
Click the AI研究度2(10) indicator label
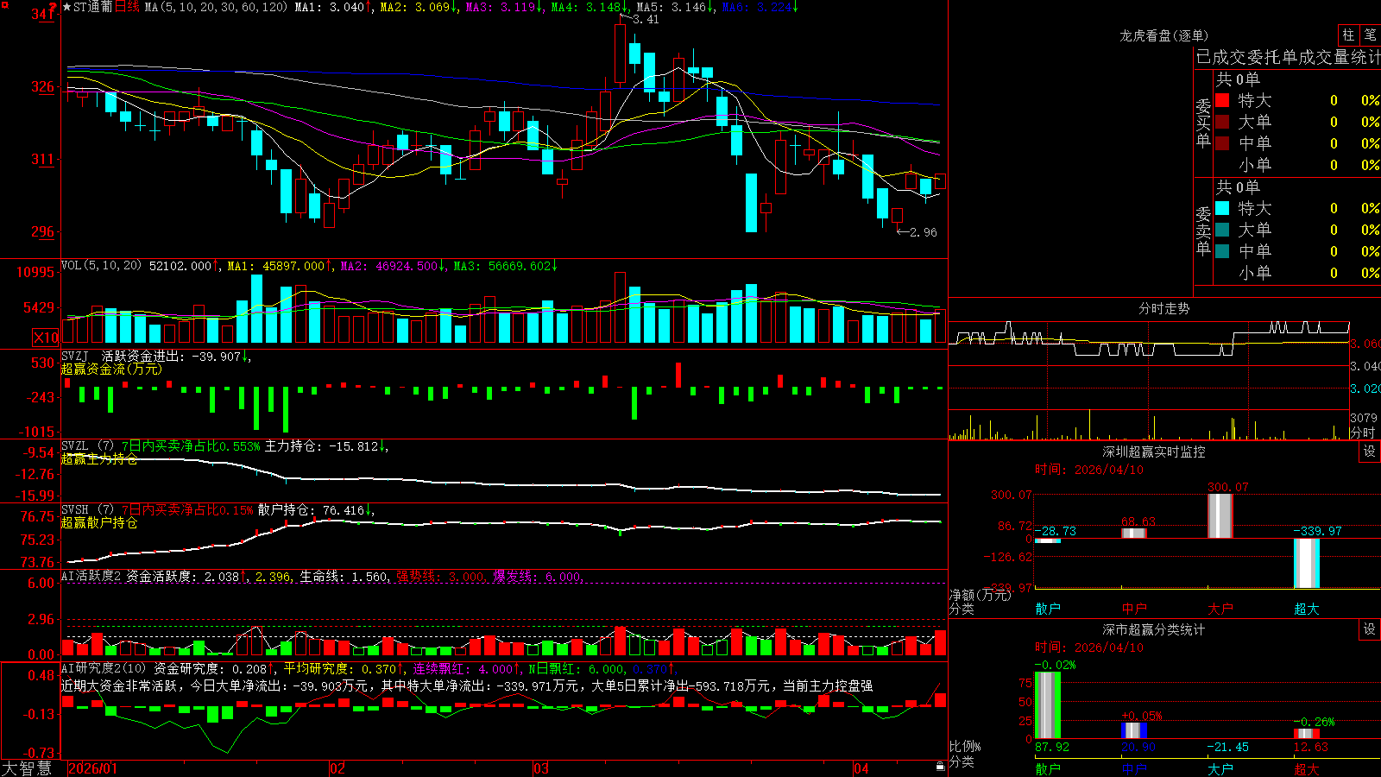tap(104, 668)
